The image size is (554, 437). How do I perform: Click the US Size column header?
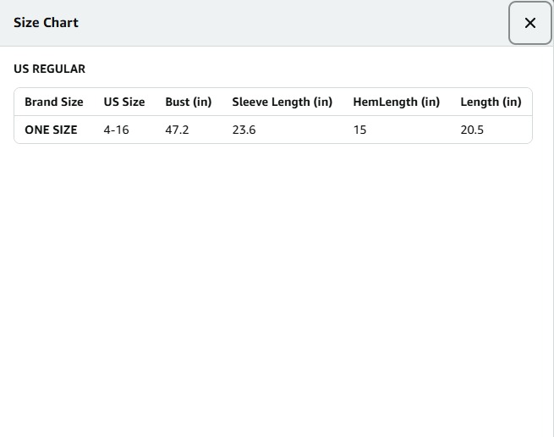click(124, 102)
